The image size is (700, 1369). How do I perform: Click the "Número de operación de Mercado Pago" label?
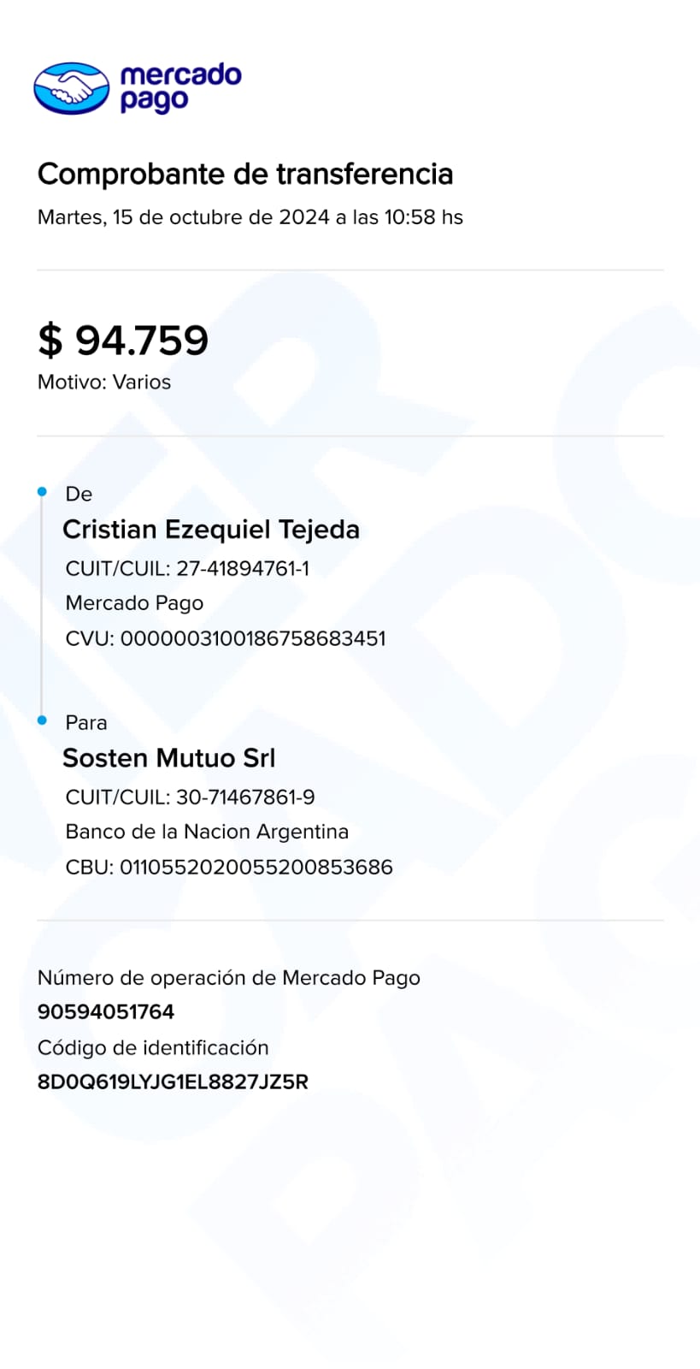(x=229, y=978)
